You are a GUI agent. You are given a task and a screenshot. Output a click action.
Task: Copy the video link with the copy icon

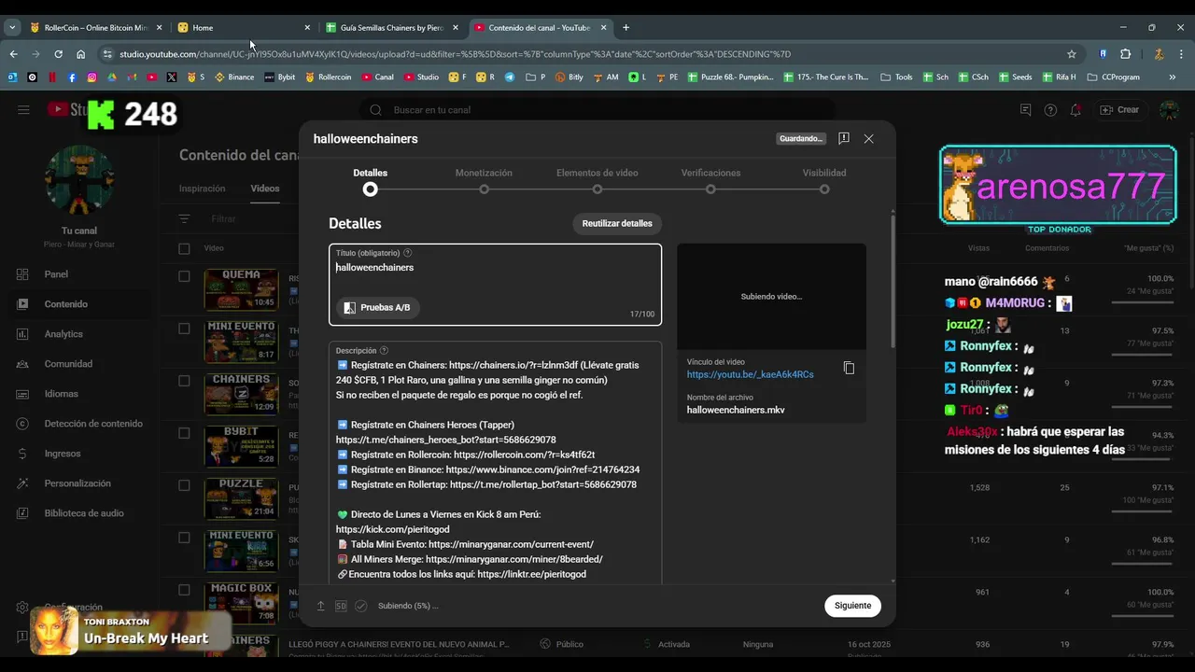tap(849, 368)
